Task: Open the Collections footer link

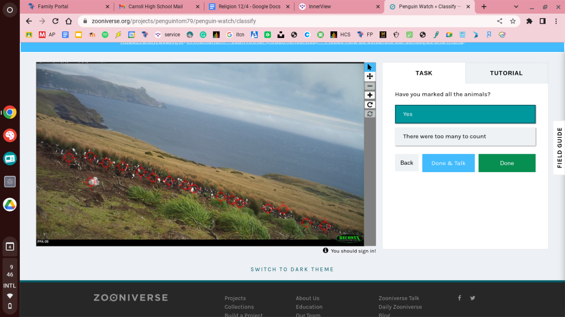Action: pos(239,307)
